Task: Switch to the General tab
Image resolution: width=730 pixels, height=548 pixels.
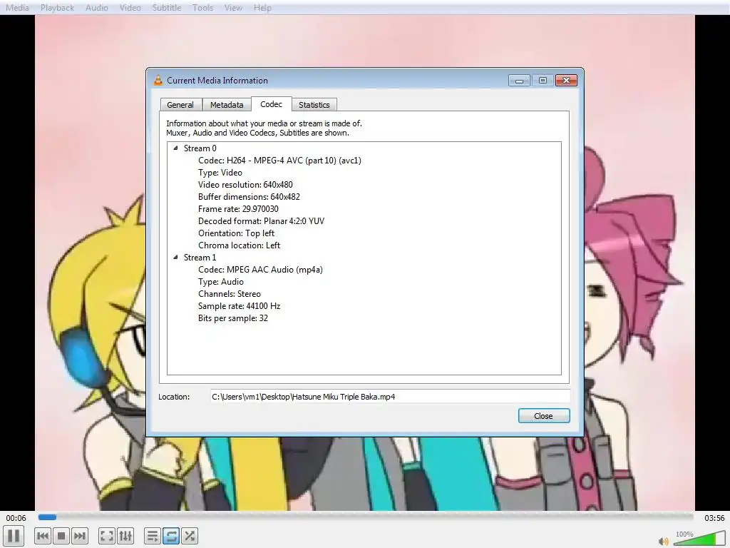Action: [x=180, y=105]
